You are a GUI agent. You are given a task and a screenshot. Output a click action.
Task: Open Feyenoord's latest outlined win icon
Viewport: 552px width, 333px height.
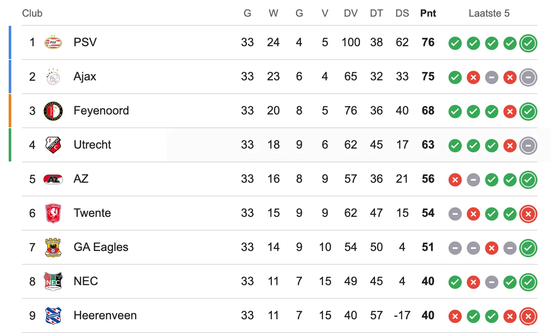(528, 111)
